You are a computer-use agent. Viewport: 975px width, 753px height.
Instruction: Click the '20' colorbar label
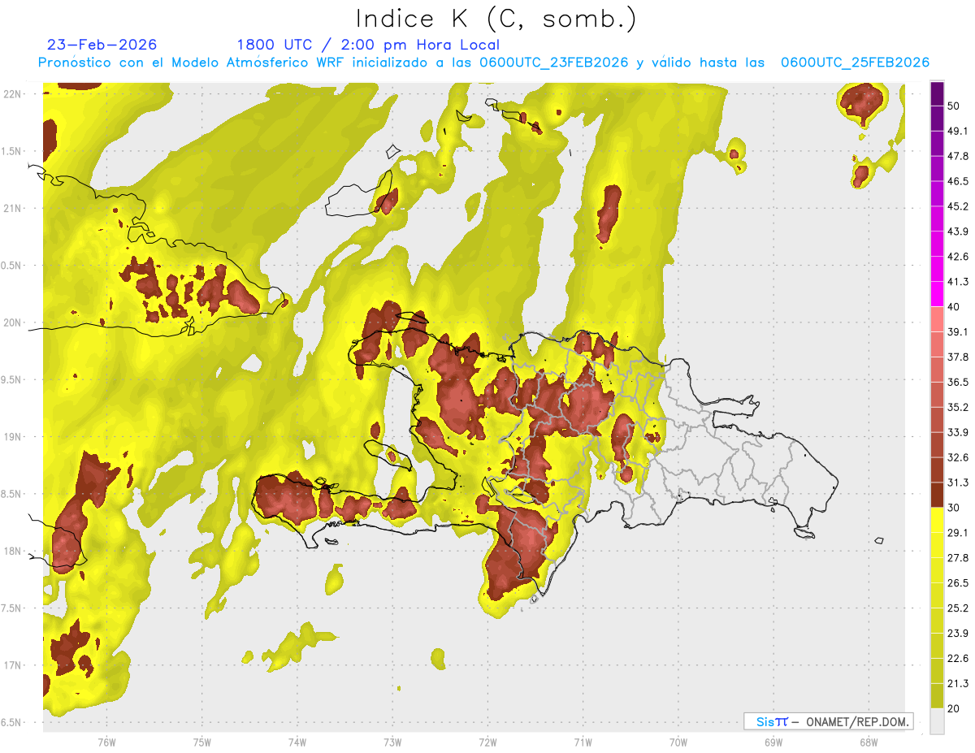(x=955, y=709)
